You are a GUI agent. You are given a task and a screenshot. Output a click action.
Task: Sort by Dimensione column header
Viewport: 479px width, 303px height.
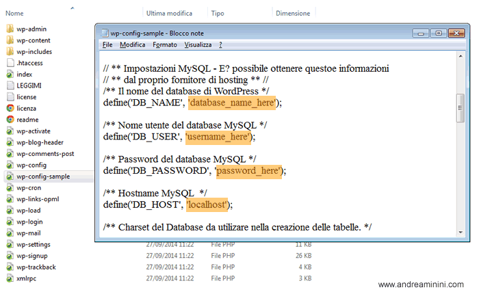(293, 13)
